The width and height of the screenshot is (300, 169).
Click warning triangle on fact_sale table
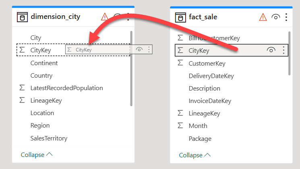263,17
